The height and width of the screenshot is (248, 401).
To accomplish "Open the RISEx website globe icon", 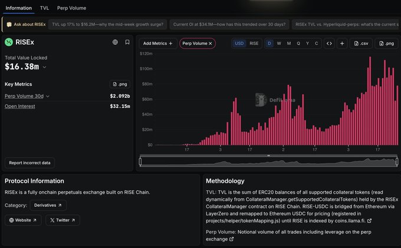I will point(115,42).
